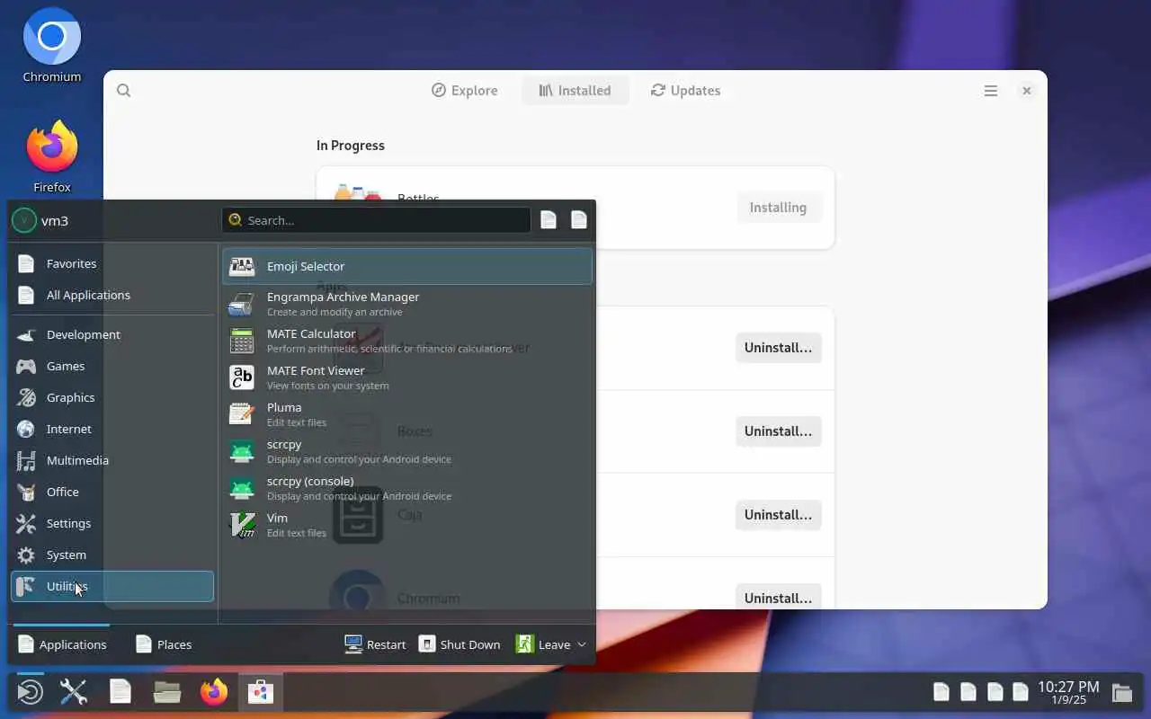This screenshot has height=719, width=1151.
Task: Click Shut Down button
Action: pyautogui.click(x=460, y=644)
